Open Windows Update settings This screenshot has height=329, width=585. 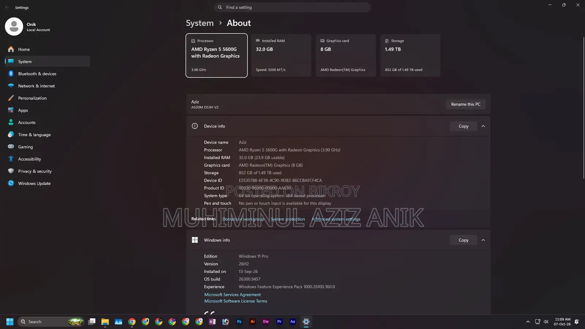(x=48, y=184)
